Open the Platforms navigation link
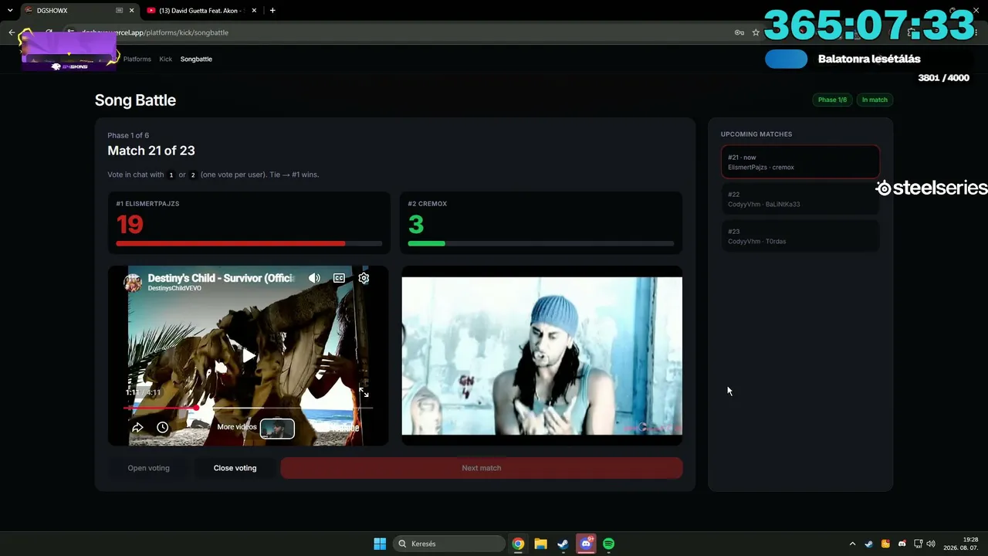 point(137,59)
